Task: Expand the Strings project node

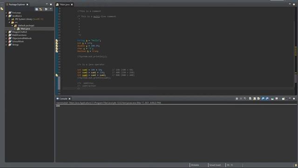Action: (6, 45)
